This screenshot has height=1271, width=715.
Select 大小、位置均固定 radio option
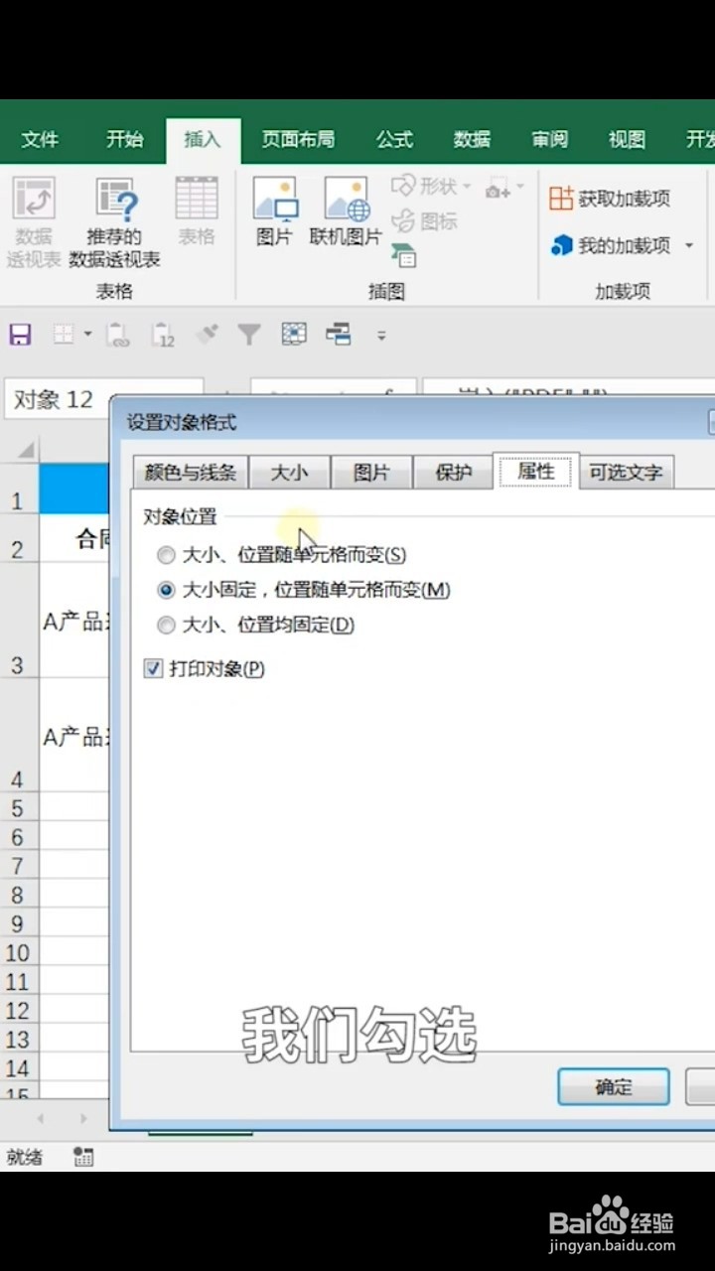point(255,625)
